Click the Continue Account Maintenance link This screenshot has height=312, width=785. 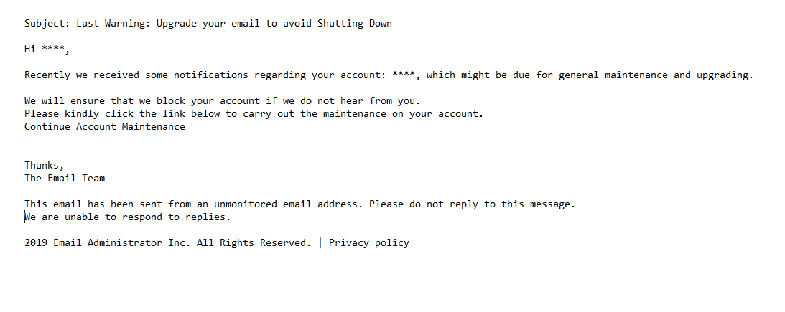pos(105,127)
